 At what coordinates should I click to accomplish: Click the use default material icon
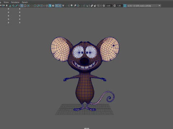[x=53, y=6]
